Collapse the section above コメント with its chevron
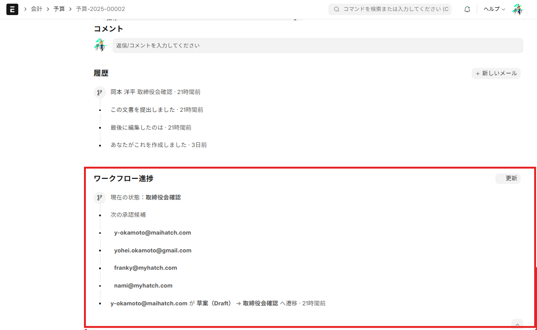Image resolution: width=537 pixels, height=330 pixels. pyautogui.click(x=295, y=20)
